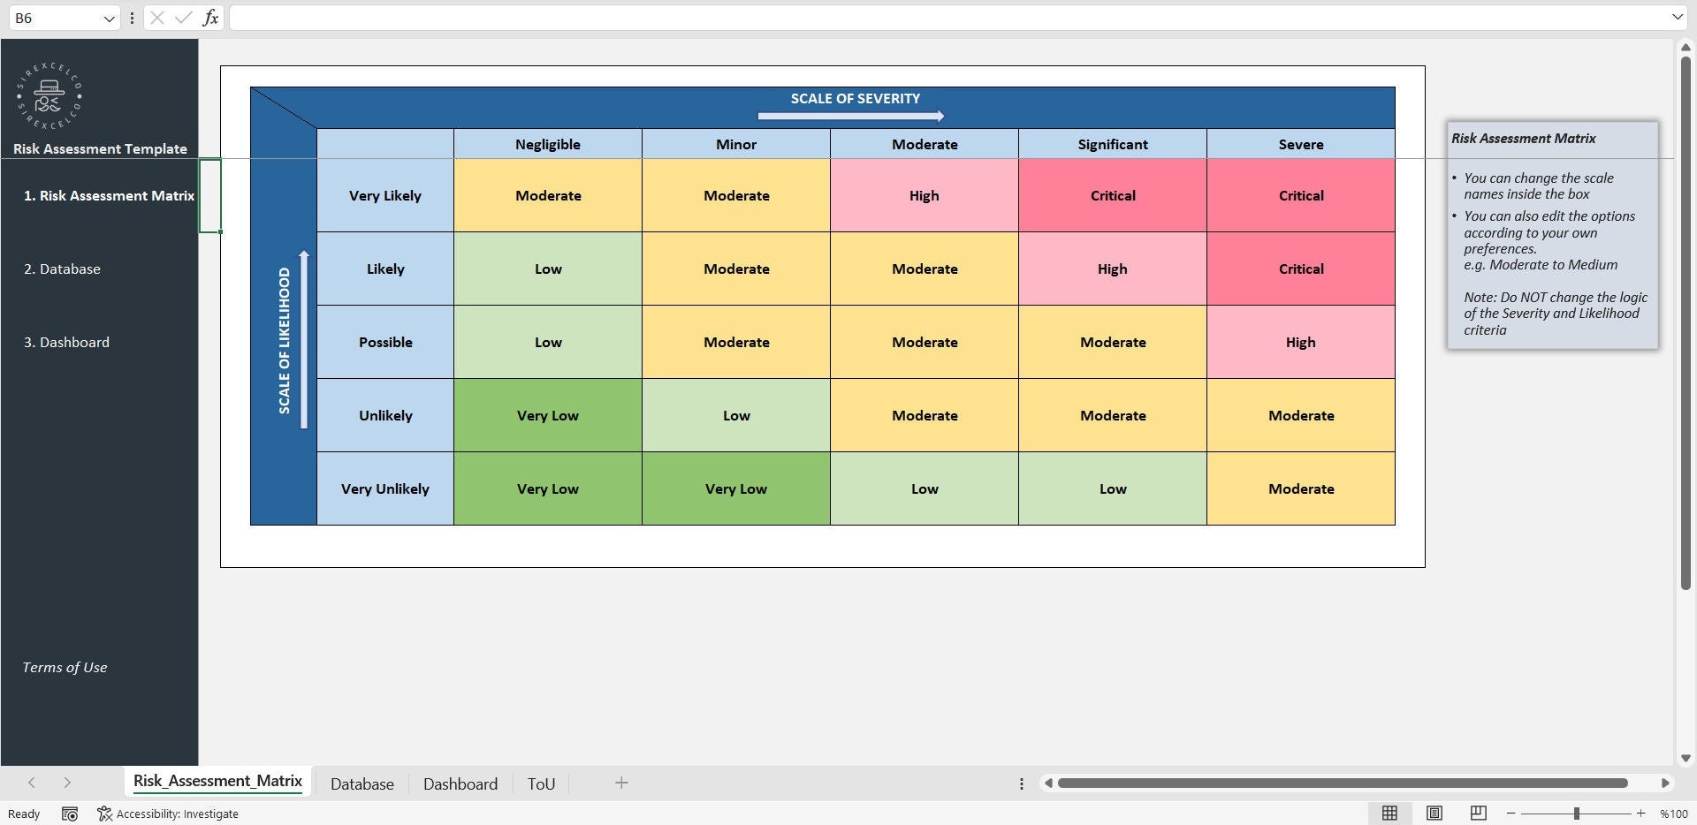Click the Insert Function (fx) icon
Viewport: 1697px width, 825px height.
pos(210,17)
